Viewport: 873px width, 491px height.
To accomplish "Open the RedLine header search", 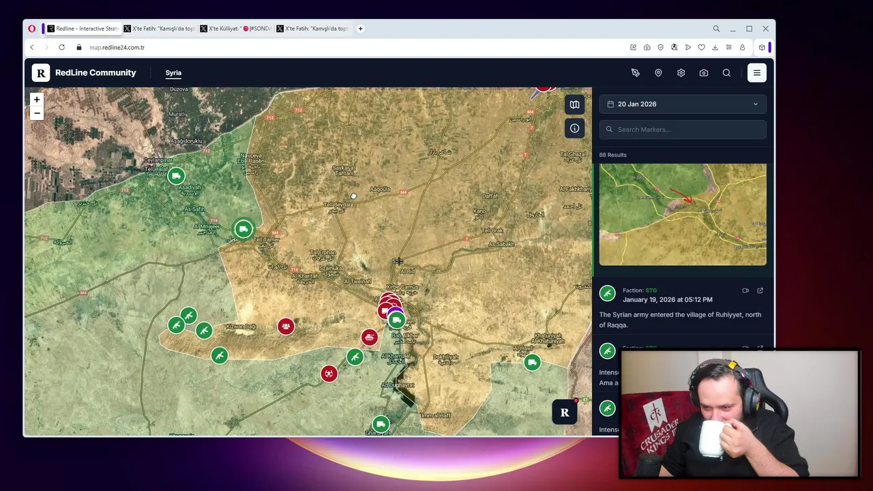I will [726, 73].
